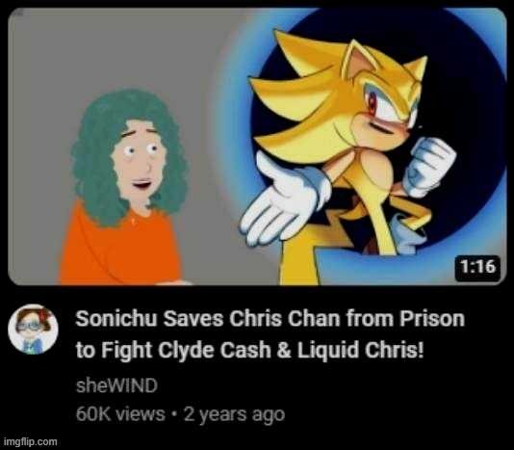Click the hedgehog's clenched white fist
The width and height of the screenshot is (514, 450).
427,166
